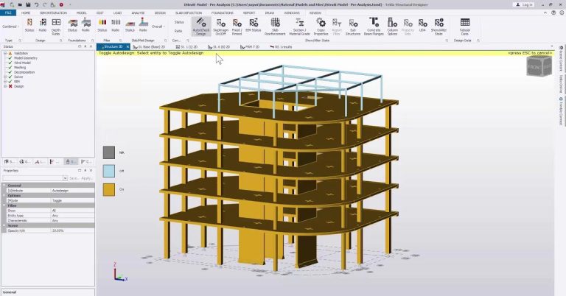Click the Save icon in quick access toolbar

(28, 4)
